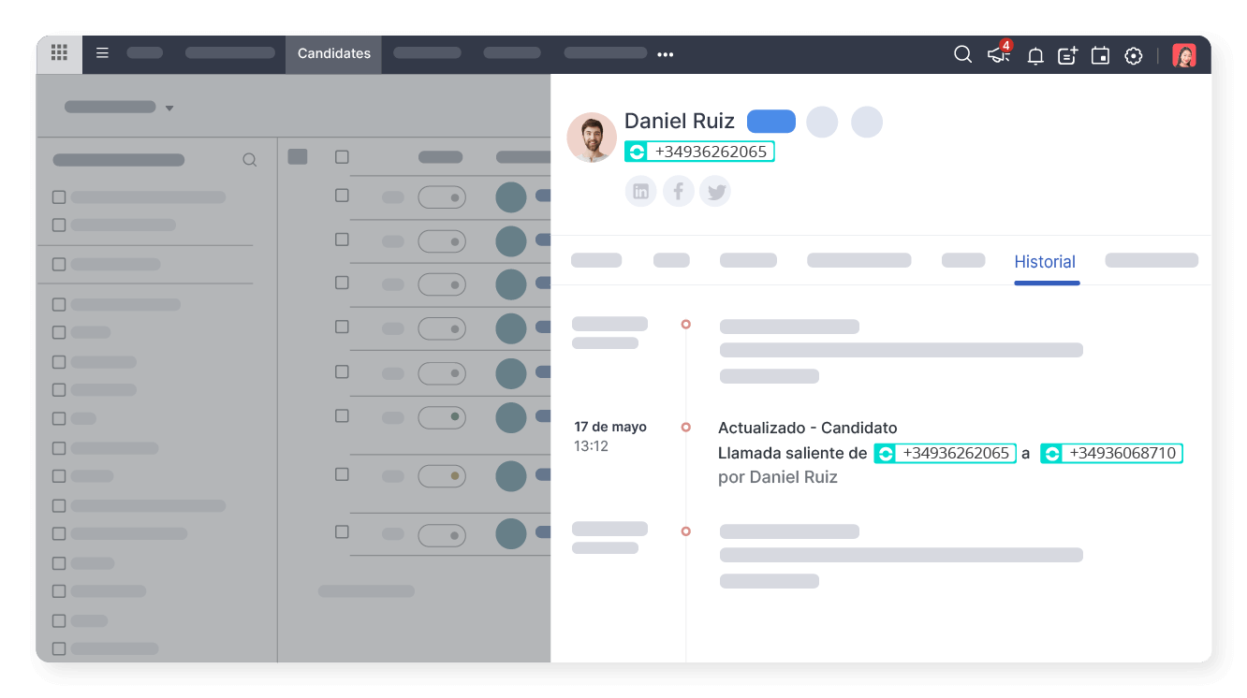1247x698 pixels.
Task: Expand the view dropdown arrow above sidebar
Action: coord(169,109)
